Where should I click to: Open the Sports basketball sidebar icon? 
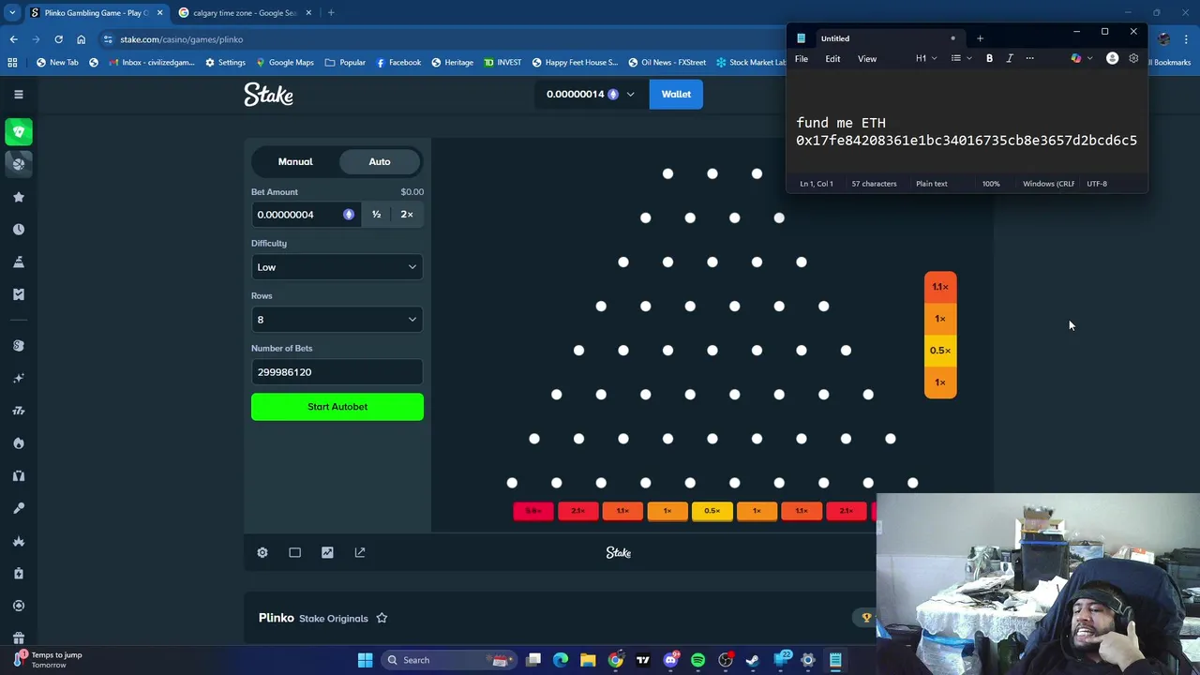(18, 163)
